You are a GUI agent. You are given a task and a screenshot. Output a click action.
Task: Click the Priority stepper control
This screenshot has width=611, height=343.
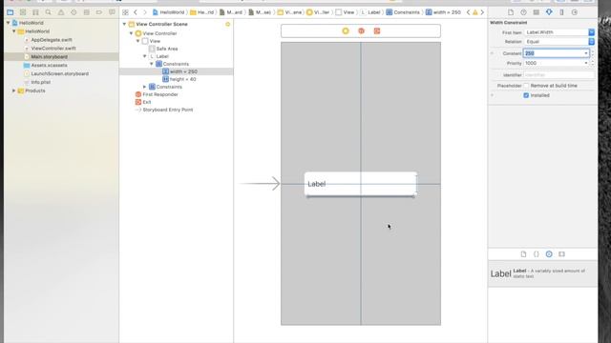click(593, 63)
